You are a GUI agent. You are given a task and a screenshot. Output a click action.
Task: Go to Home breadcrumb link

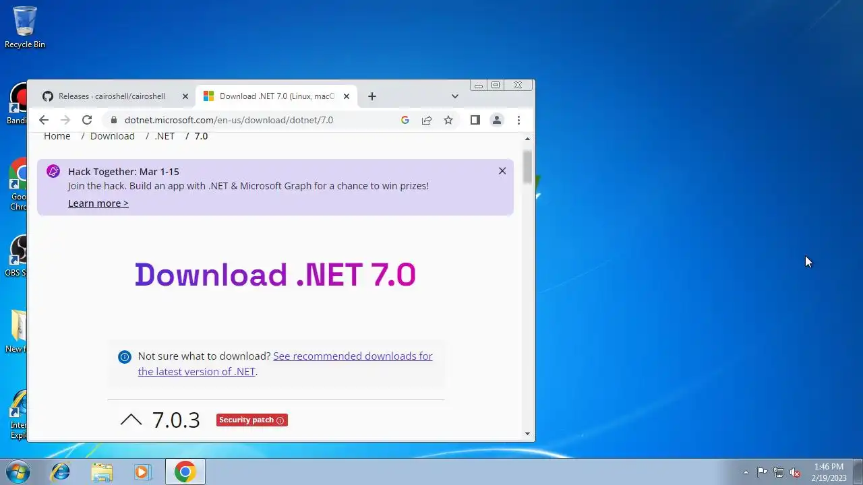tap(57, 136)
